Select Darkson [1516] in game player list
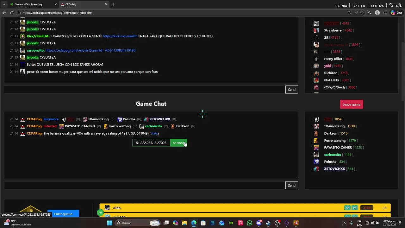Screen dimensions: 405x228 (x=331, y=133)
